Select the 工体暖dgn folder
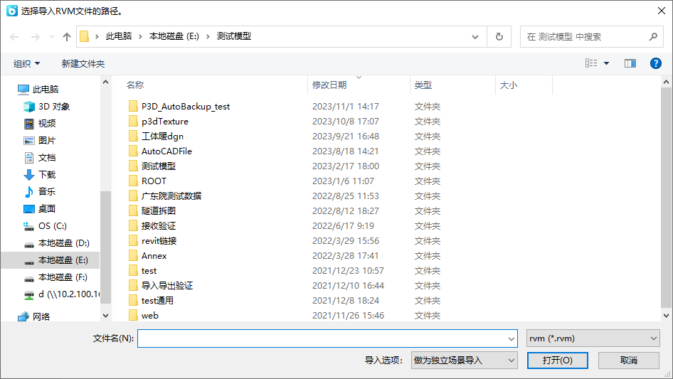The image size is (673, 379). tap(162, 136)
